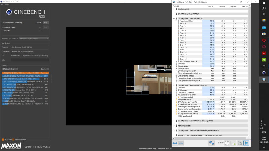Viewport: 269px width, 151px height.
Task: Show hidden system tray icons chevron
Action: [x=262, y=121]
